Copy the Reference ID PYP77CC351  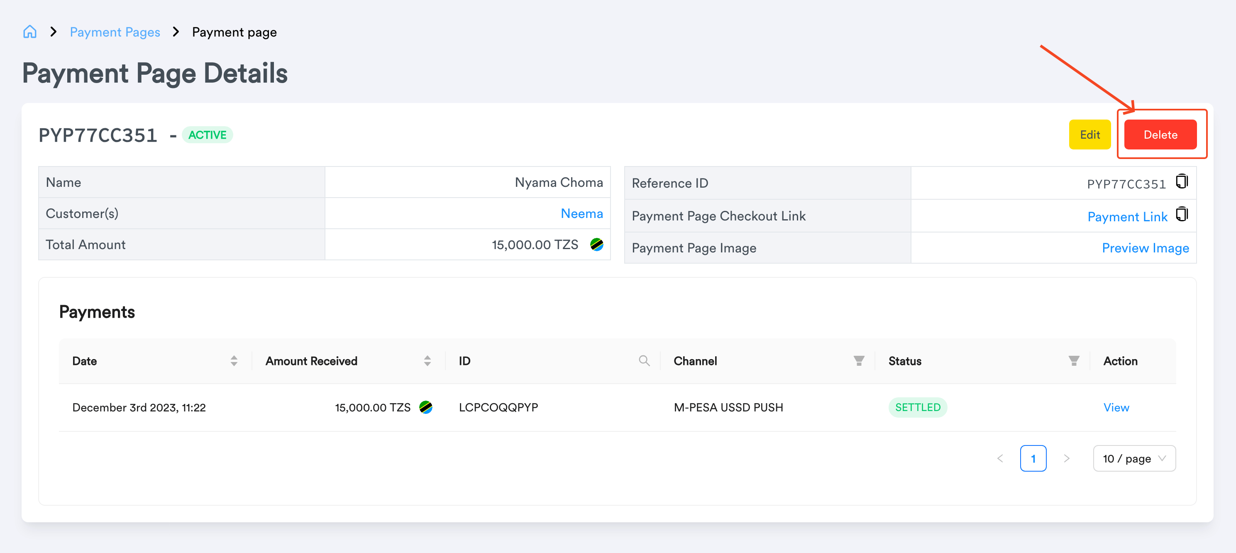(1182, 181)
